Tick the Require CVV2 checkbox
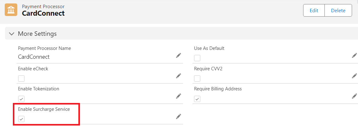Image resolution: width=358 pixels, height=129 pixels. [x=197, y=78]
